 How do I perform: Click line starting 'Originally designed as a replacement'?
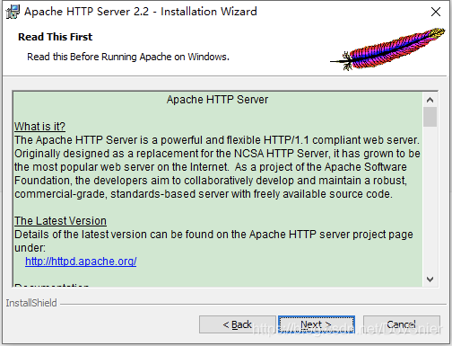pyautogui.click(x=217, y=154)
